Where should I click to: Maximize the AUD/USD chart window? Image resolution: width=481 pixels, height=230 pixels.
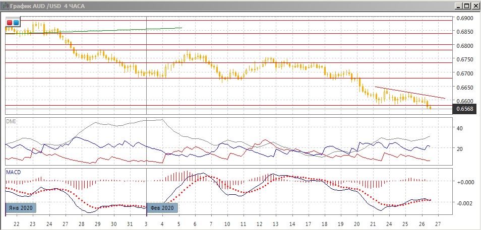(466, 6)
